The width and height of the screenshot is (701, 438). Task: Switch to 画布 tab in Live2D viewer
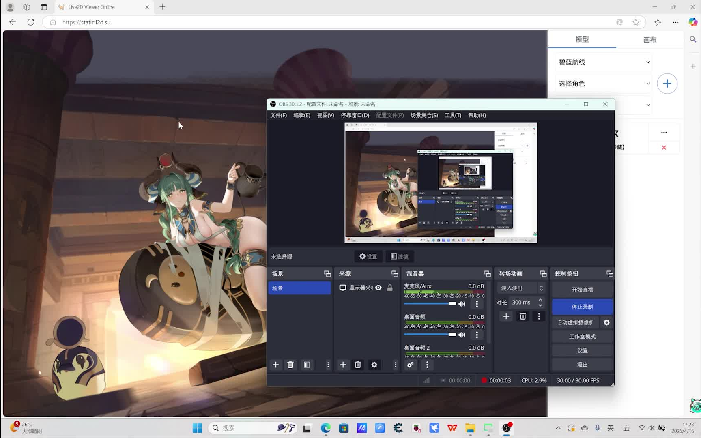pos(650,40)
